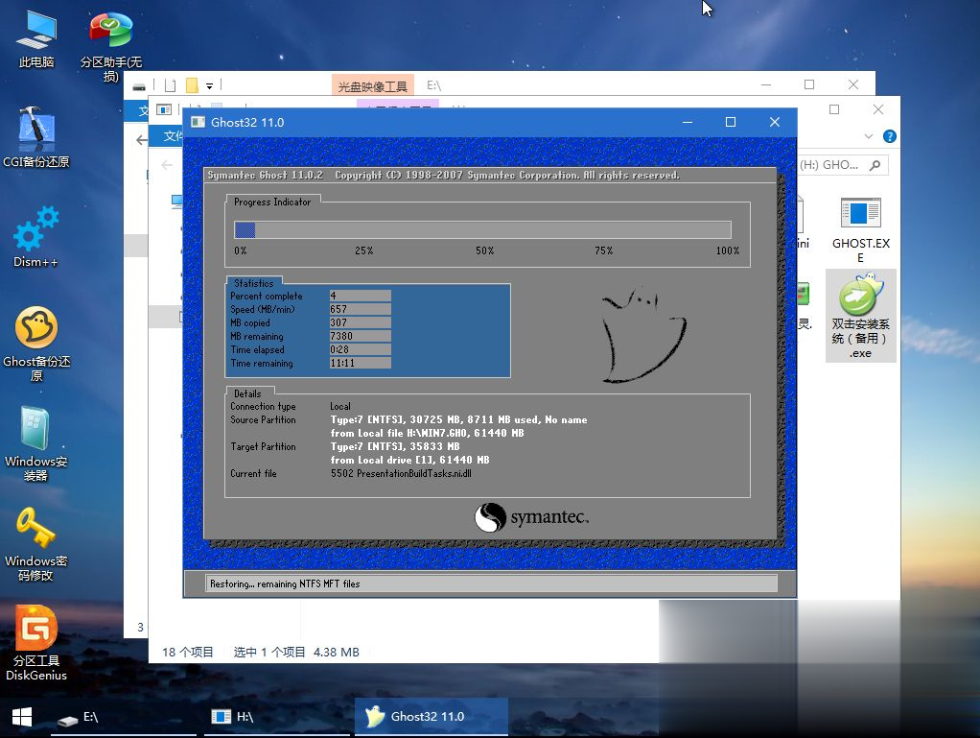980x738 pixels.
Task: Close the H:\ Explorer window
Action: (878, 109)
